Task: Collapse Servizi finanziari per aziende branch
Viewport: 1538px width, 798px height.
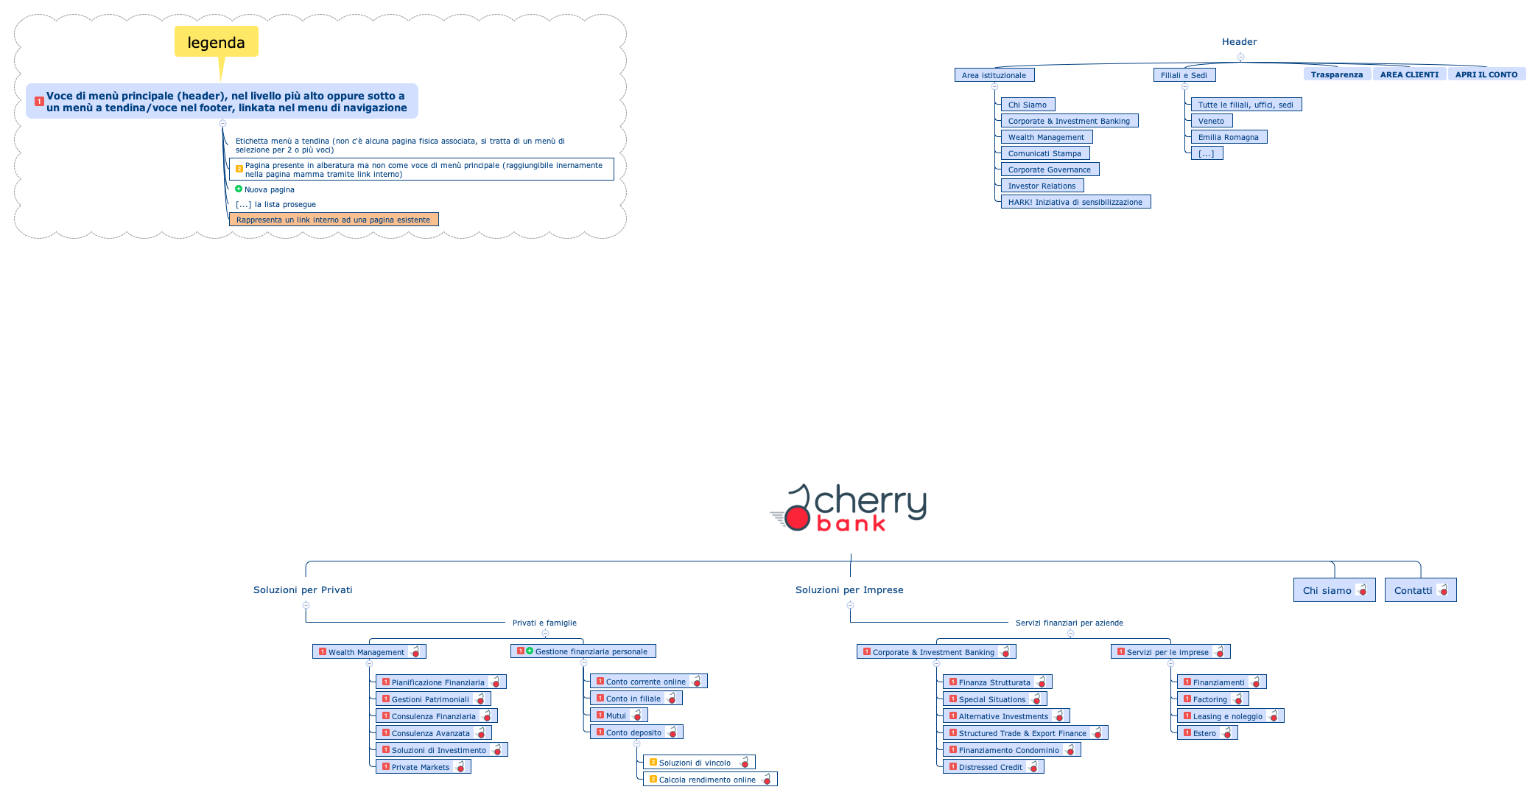Action: pos(1070,633)
